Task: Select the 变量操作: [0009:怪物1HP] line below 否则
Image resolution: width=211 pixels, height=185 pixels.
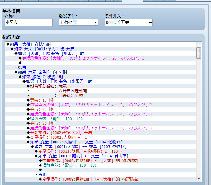Action: point(101,179)
